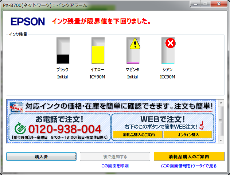Close the ink alarm window

coord(219,4)
